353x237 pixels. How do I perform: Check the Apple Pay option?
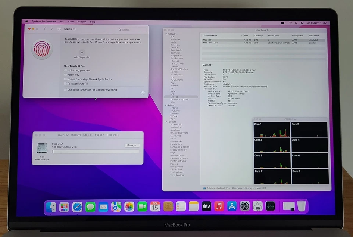click(x=65, y=75)
